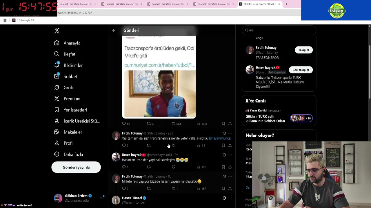Screen dimensions: 371x208
Task: Open Hasan Tüncel profile name
Action: 132,198
